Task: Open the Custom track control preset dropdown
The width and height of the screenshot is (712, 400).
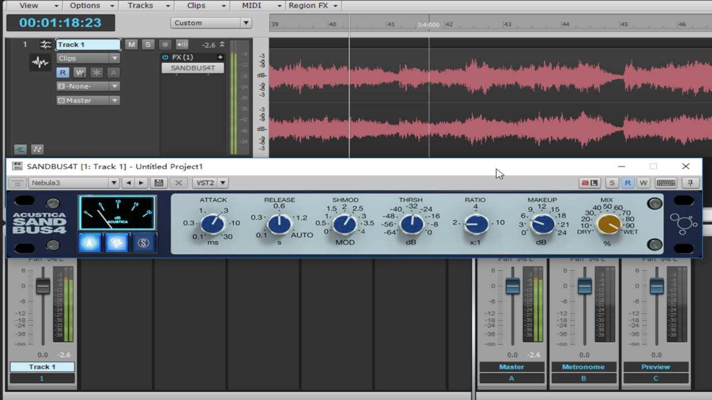Action: pos(211,23)
